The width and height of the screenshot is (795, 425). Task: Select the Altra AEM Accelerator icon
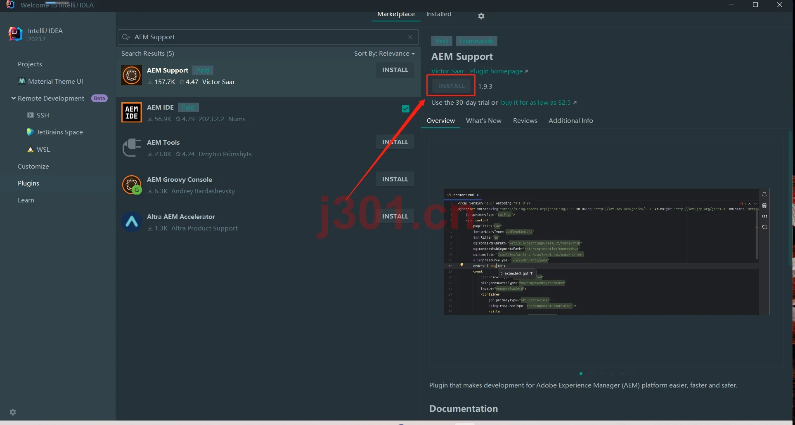(132, 222)
